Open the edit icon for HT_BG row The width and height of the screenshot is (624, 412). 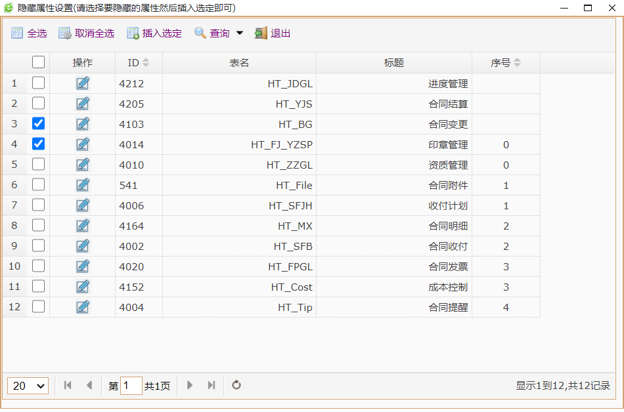click(83, 124)
